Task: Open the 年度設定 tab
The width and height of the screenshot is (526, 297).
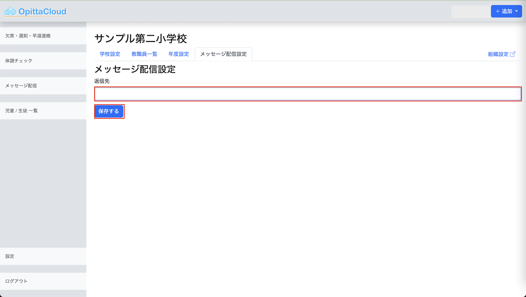Action: pos(179,54)
